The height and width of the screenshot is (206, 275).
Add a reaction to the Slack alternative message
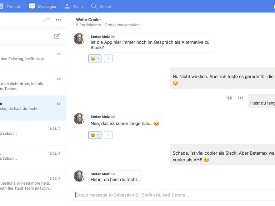click(108, 58)
